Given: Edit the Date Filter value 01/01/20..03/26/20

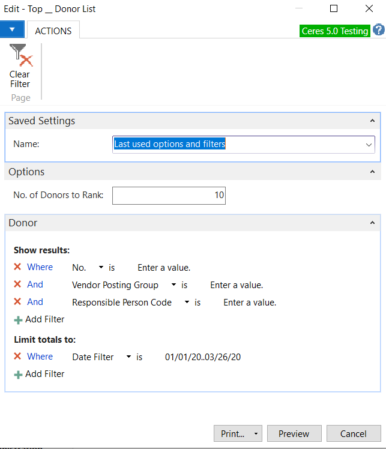Looking at the screenshot, I should [x=203, y=357].
